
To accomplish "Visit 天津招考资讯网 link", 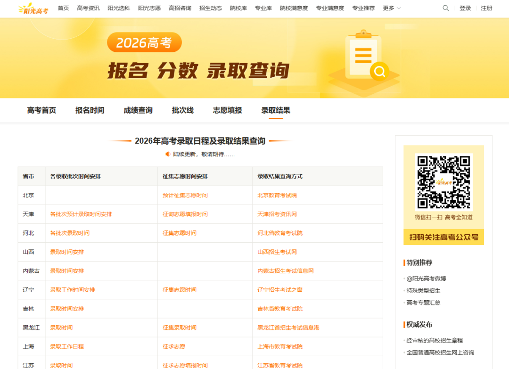I will tap(277, 214).
